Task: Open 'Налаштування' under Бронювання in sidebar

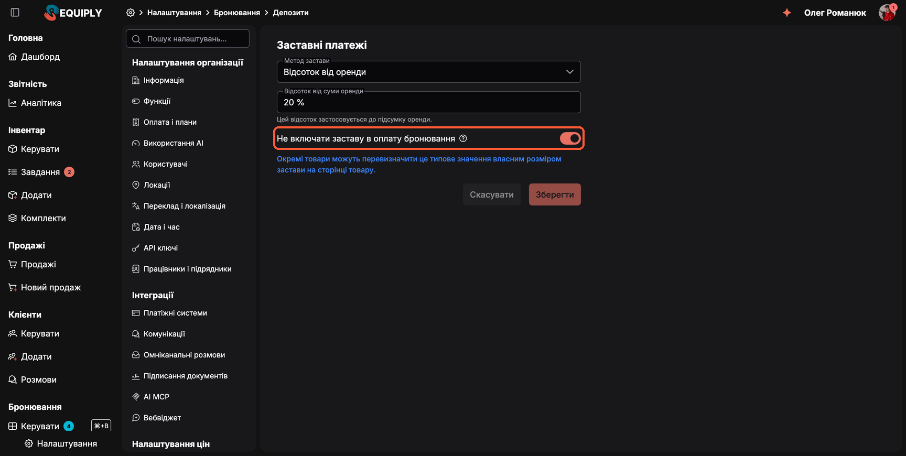Action: point(61,443)
